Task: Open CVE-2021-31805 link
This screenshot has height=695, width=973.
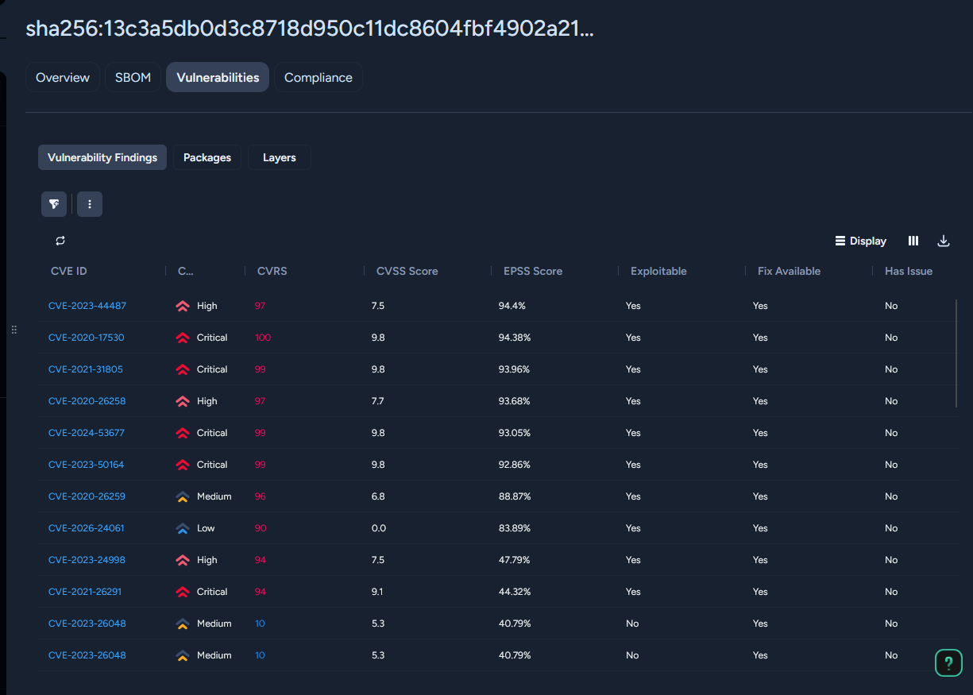Action: [x=86, y=369]
